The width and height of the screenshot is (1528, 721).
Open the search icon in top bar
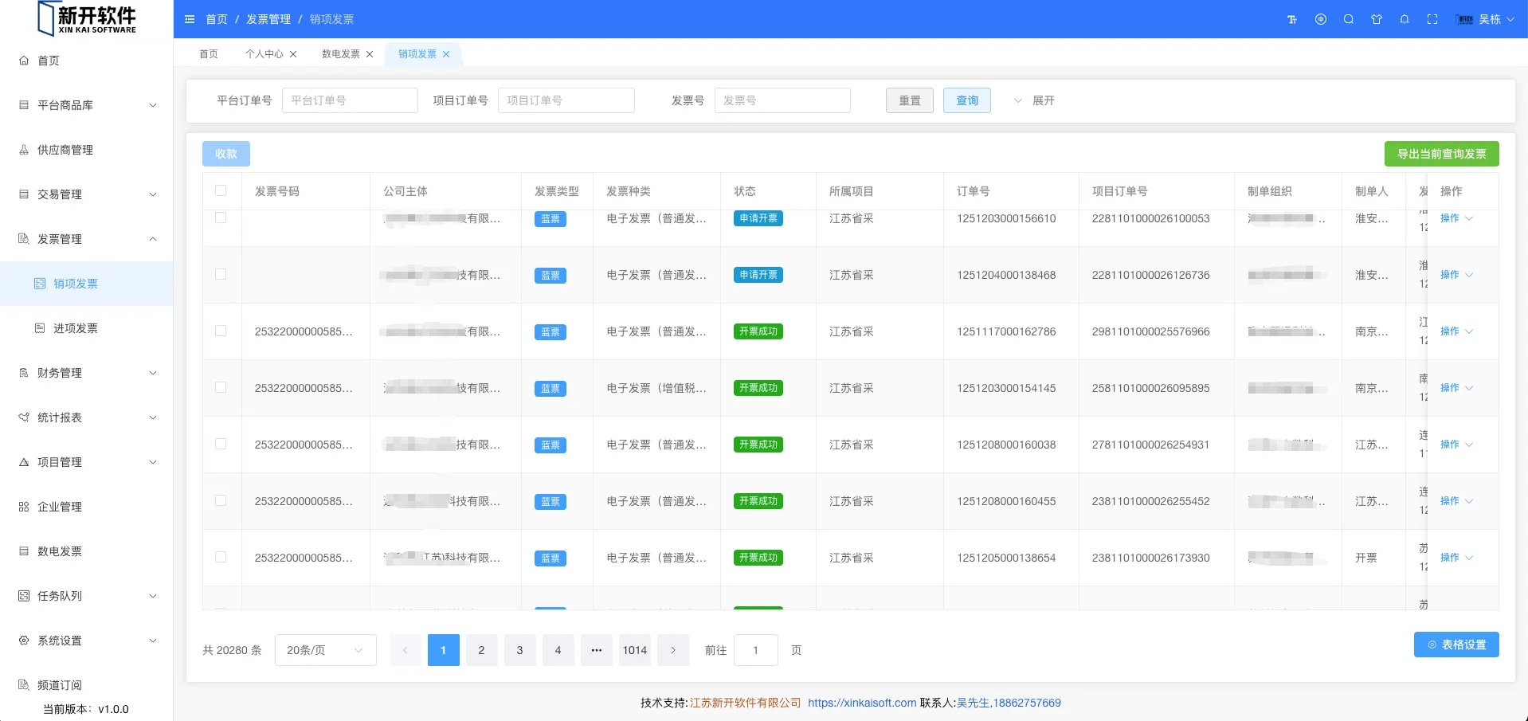[x=1349, y=19]
